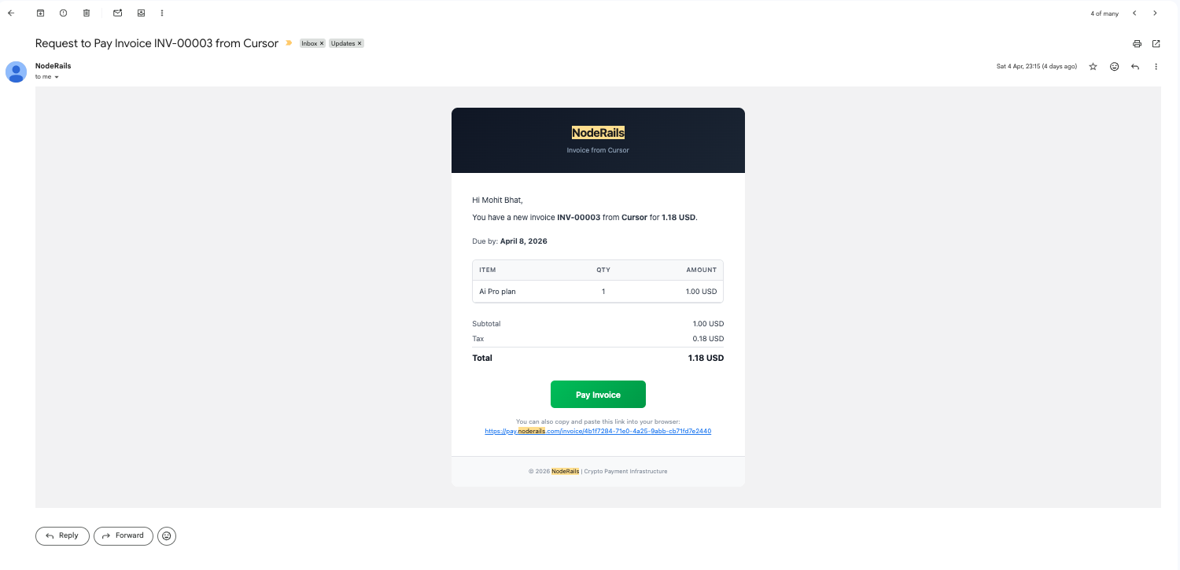The width and height of the screenshot is (1180, 570).
Task: Navigate to the newer email
Action: click(x=1134, y=13)
